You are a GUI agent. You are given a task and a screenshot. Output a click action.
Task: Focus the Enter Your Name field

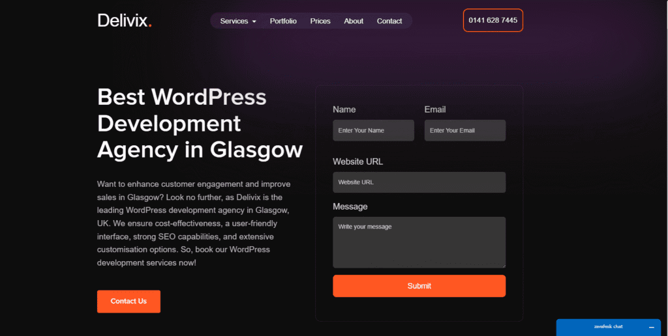click(373, 130)
